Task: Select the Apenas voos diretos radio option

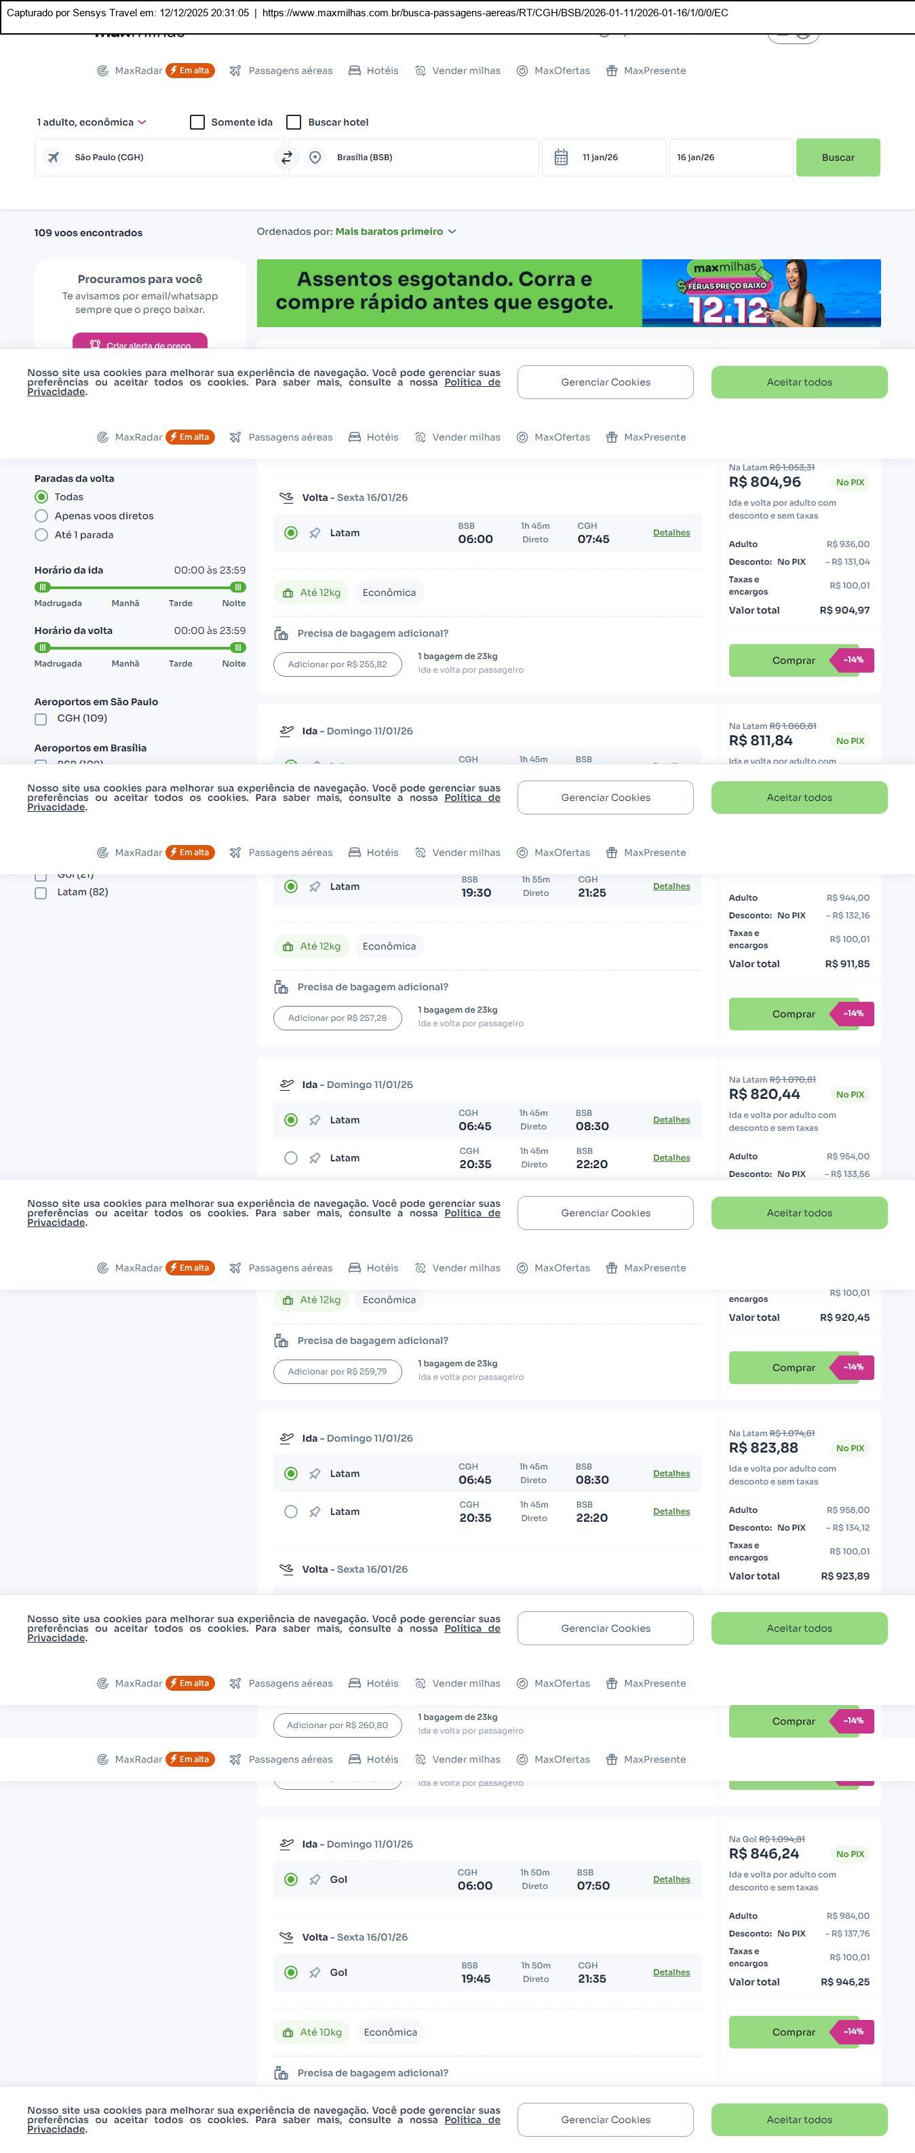Action: [x=41, y=516]
